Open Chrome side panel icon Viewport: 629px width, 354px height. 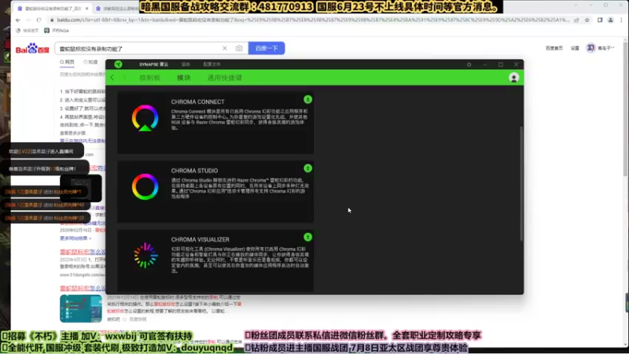click(x=600, y=20)
